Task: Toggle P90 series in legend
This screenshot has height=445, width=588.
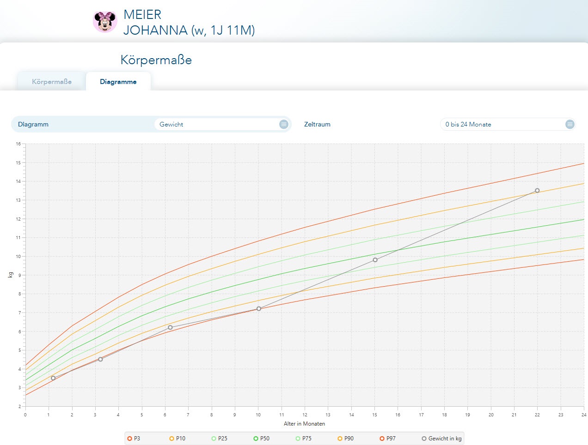Action: 345,439
